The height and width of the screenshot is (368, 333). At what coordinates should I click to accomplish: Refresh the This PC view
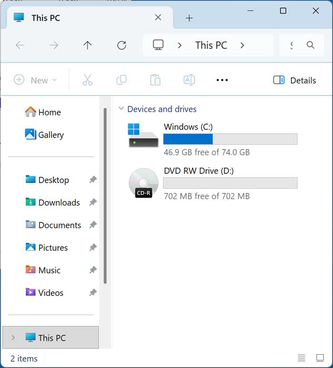122,45
